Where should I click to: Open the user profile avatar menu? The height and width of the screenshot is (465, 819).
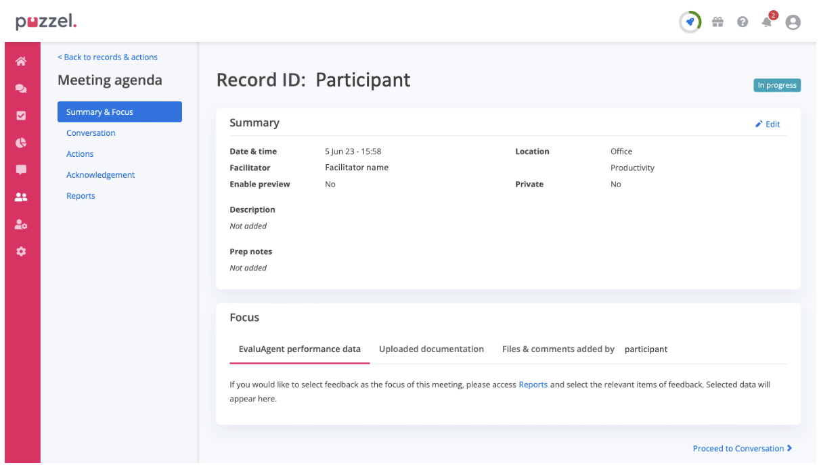point(793,22)
